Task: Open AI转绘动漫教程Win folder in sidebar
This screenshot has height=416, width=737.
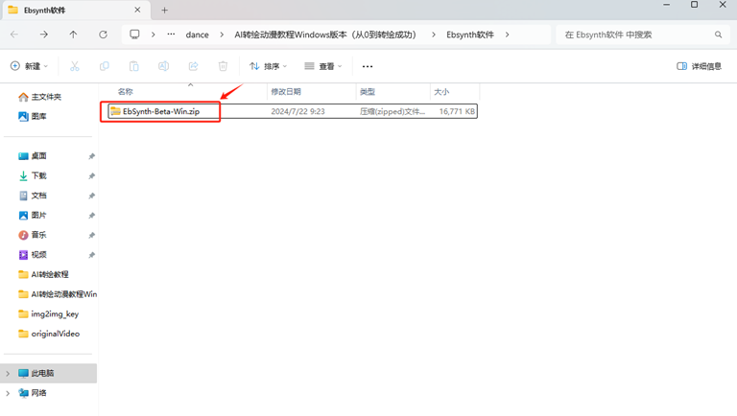Action: 58,294
